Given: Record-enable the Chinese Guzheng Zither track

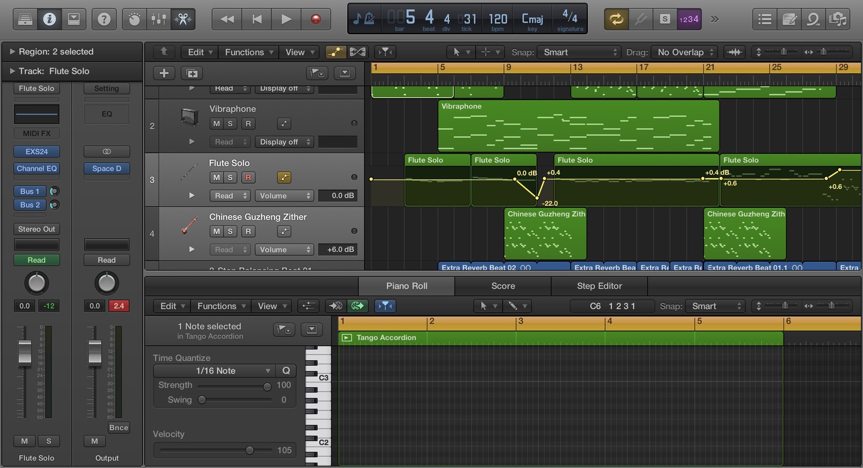Looking at the screenshot, I should point(248,231).
